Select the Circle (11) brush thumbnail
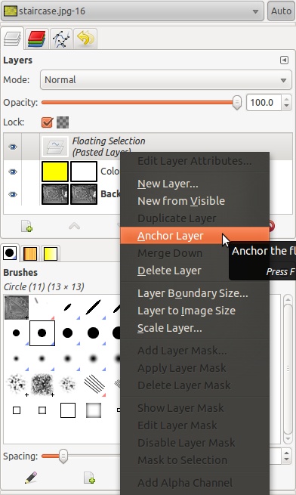 click(x=42, y=333)
